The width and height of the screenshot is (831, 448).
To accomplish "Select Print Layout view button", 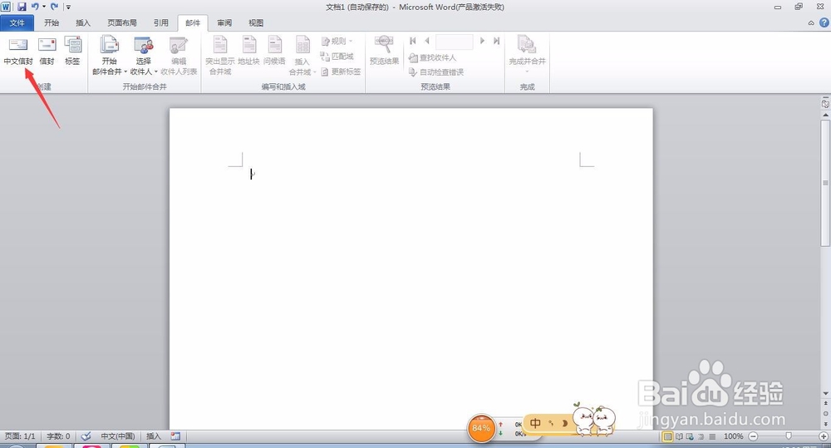I will tap(668, 436).
